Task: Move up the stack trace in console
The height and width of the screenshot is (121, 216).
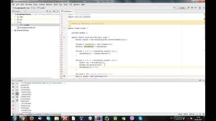Action: (x=17, y=84)
